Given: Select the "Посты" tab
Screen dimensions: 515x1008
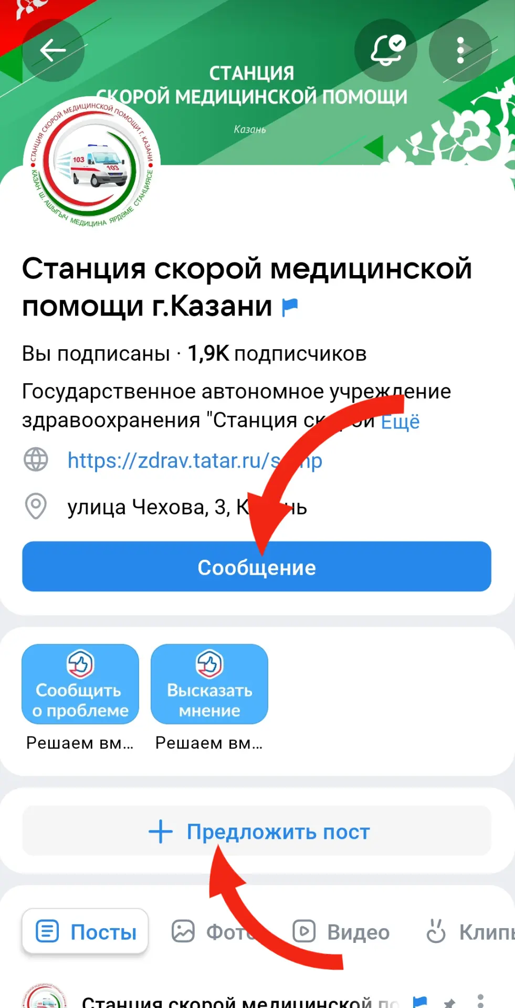Looking at the screenshot, I should pyautogui.click(x=85, y=931).
